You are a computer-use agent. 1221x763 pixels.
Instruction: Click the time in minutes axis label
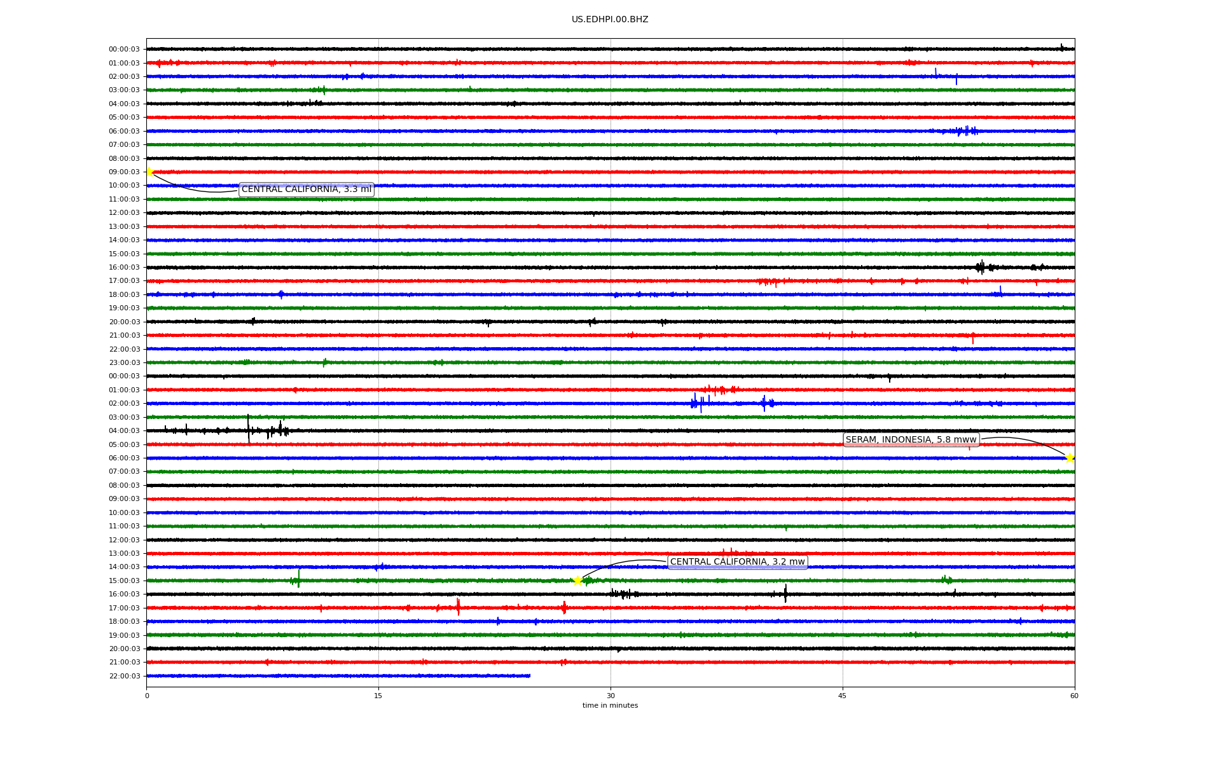pyautogui.click(x=609, y=706)
